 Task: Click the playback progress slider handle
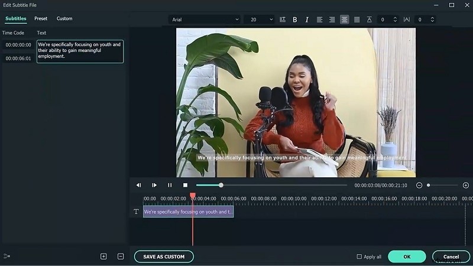click(x=221, y=185)
